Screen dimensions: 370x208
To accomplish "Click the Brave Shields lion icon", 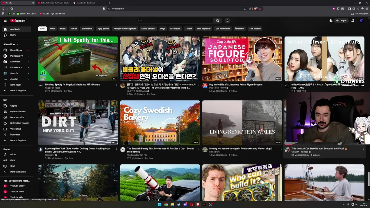I will coord(256,9).
